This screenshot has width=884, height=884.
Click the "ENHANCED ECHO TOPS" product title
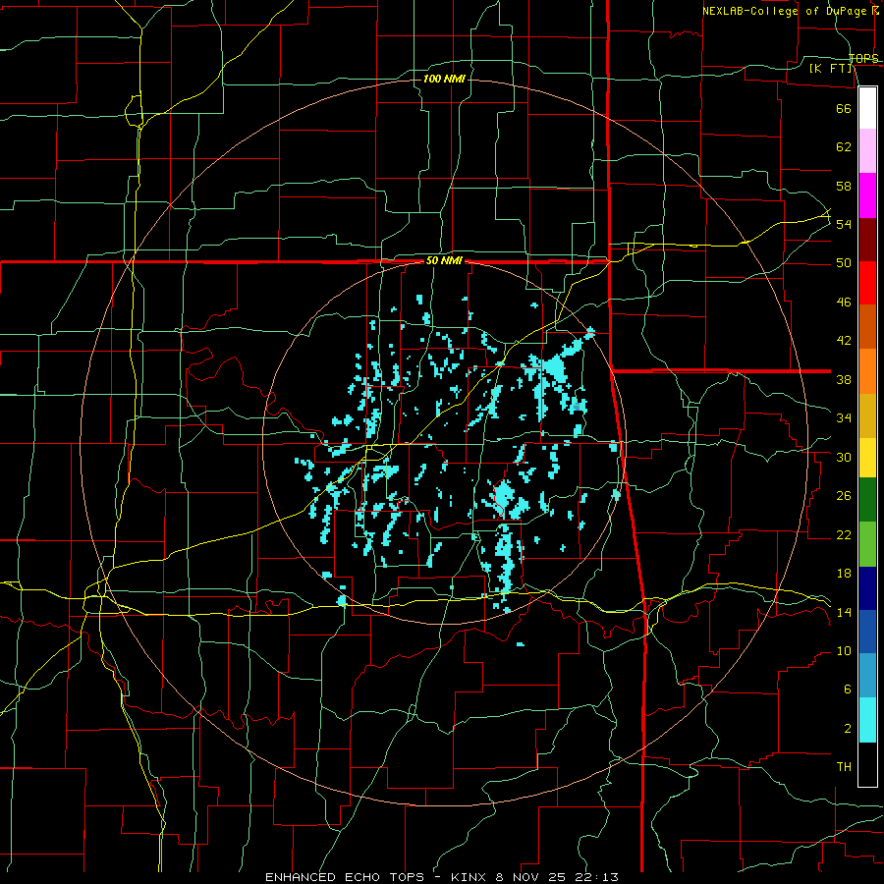[x=345, y=877]
